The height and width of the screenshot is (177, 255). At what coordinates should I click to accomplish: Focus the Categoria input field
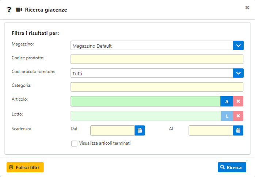coord(157,87)
